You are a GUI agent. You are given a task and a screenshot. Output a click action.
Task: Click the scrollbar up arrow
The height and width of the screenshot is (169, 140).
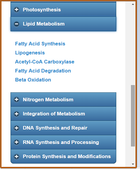[x=133, y=4]
